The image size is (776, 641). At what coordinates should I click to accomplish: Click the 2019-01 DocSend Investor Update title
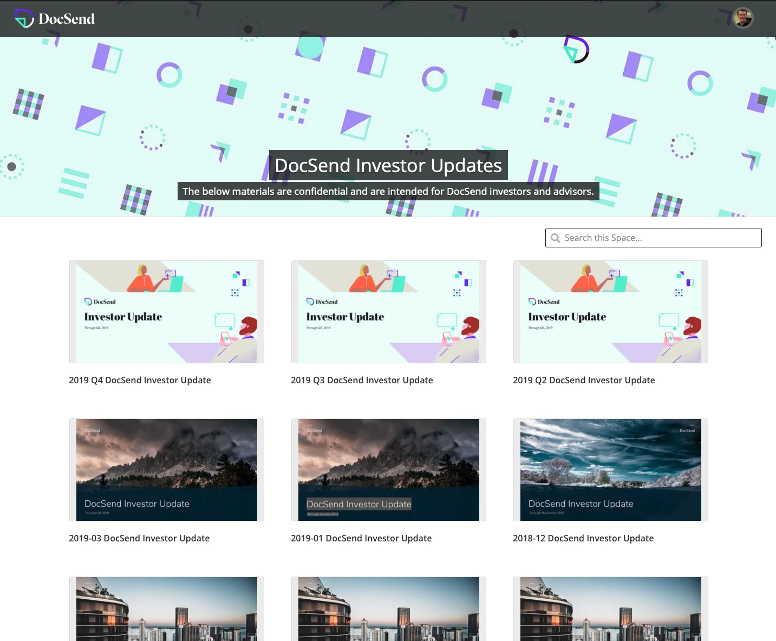361,538
